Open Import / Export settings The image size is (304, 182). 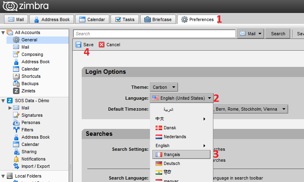click(x=35, y=166)
